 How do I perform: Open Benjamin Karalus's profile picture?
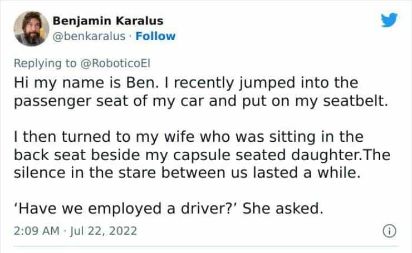[31, 29]
